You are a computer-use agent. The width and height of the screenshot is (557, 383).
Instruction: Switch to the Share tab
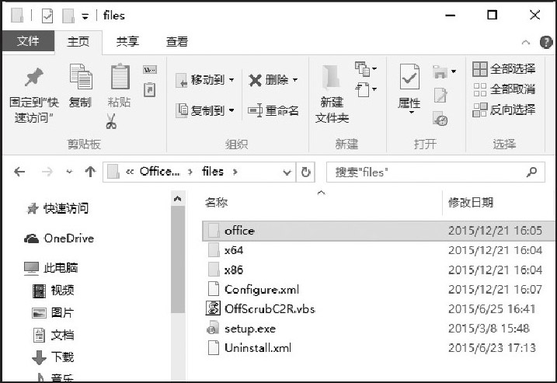(x=128, y=42)
